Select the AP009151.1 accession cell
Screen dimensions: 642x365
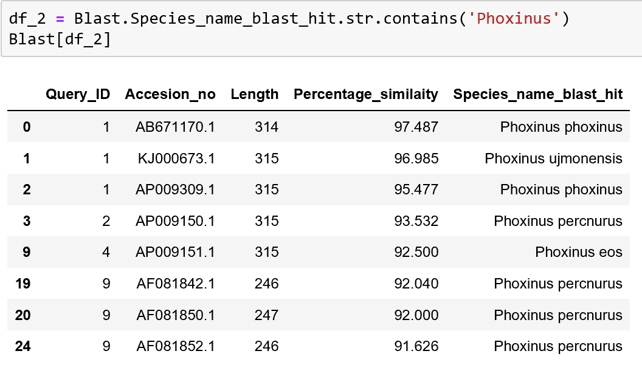point(175,252)
